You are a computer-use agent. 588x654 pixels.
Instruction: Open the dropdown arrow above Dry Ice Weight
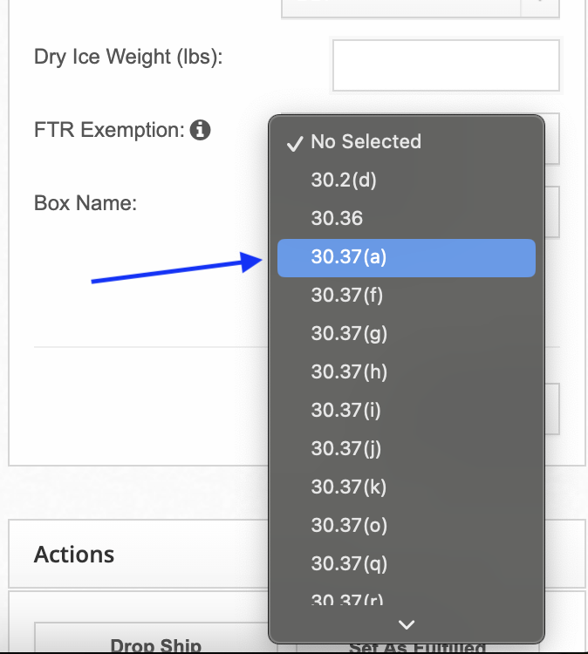tap(540, 6)
